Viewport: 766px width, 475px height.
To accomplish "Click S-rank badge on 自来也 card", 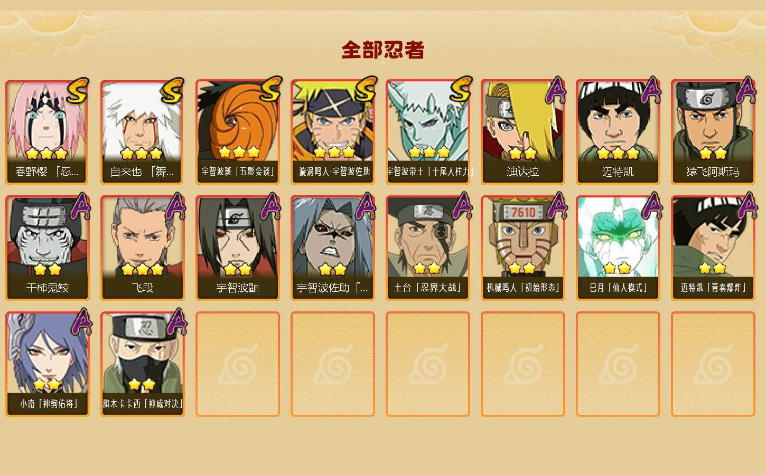I will click(x=173, y=91).
